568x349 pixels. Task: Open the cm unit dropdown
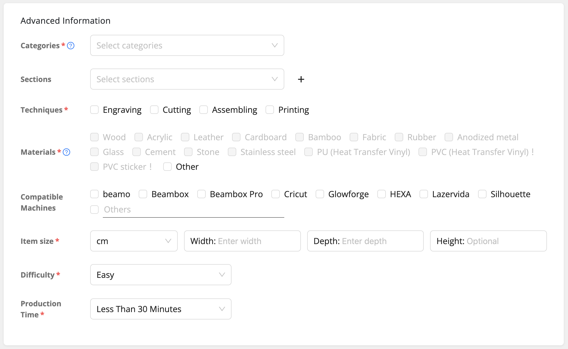[x=134, y=241]
